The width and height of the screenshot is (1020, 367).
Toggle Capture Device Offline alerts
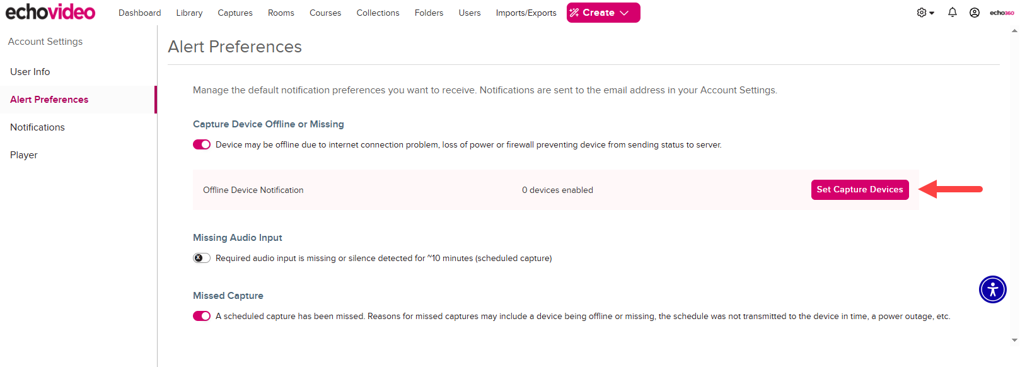202,144
